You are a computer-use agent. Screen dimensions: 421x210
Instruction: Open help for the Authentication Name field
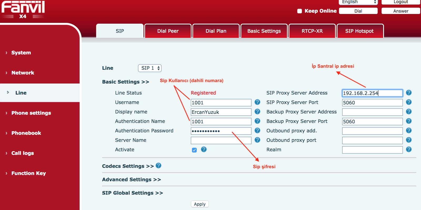[257, 121]
